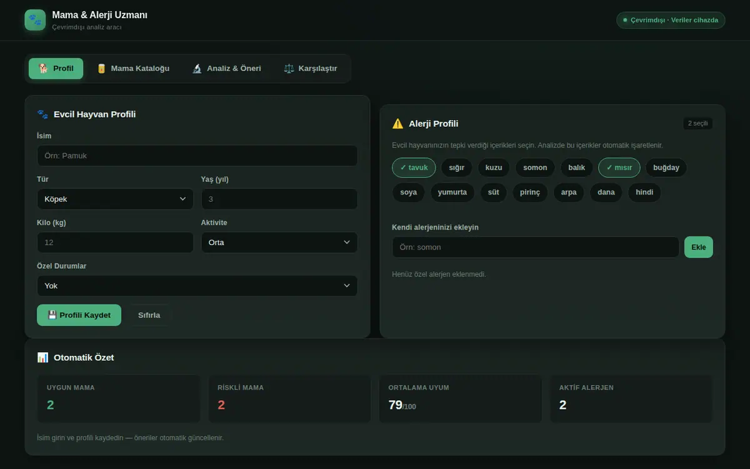Click the Çevrimdışı · Veriler cihazda status badge

(x=671, y=20)
